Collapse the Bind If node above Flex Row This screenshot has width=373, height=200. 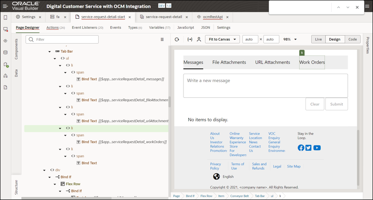tap(49, 177)
